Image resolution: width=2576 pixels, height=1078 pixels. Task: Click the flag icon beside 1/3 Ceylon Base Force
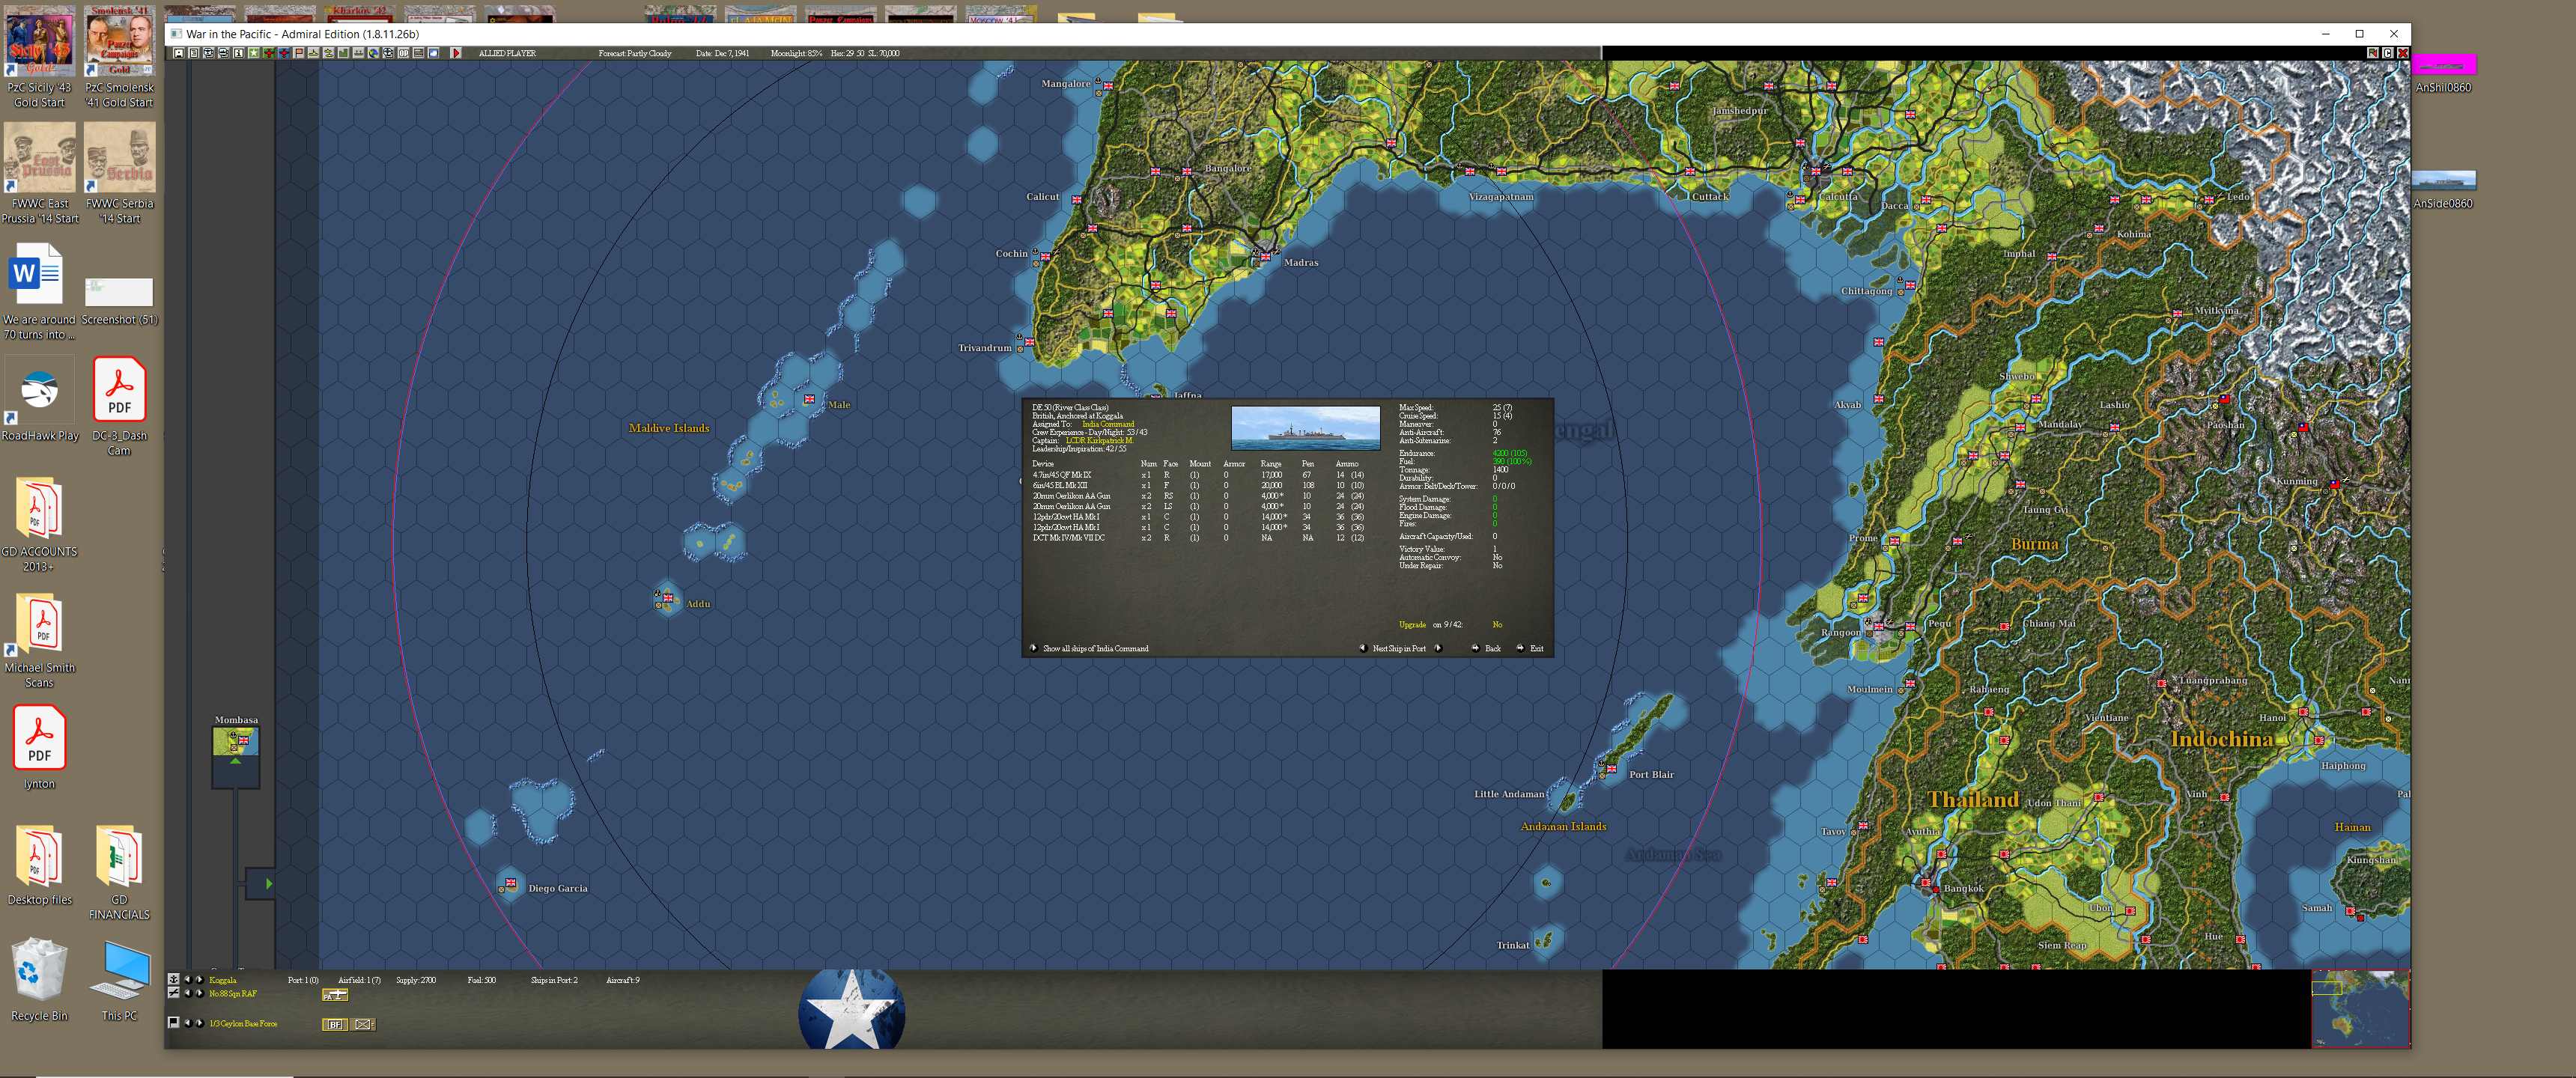[173, 1023]
